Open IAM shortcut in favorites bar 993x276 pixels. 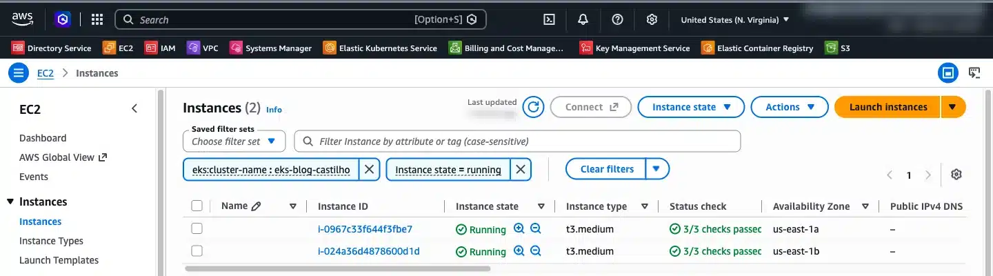coord(160,48)
